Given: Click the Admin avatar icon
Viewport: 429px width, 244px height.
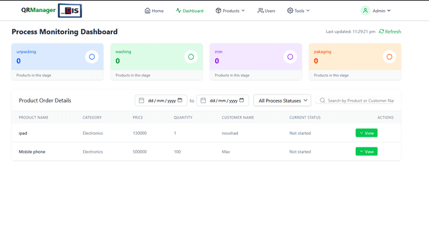Looking at the screenshot, I should coord(365,11).
